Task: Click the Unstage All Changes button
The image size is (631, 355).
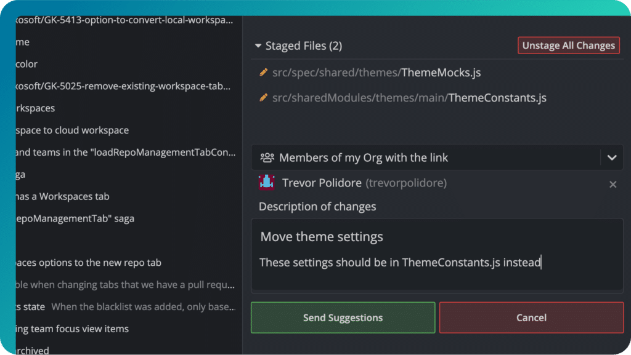Action: pyautogui.click(x=568, y=46)
